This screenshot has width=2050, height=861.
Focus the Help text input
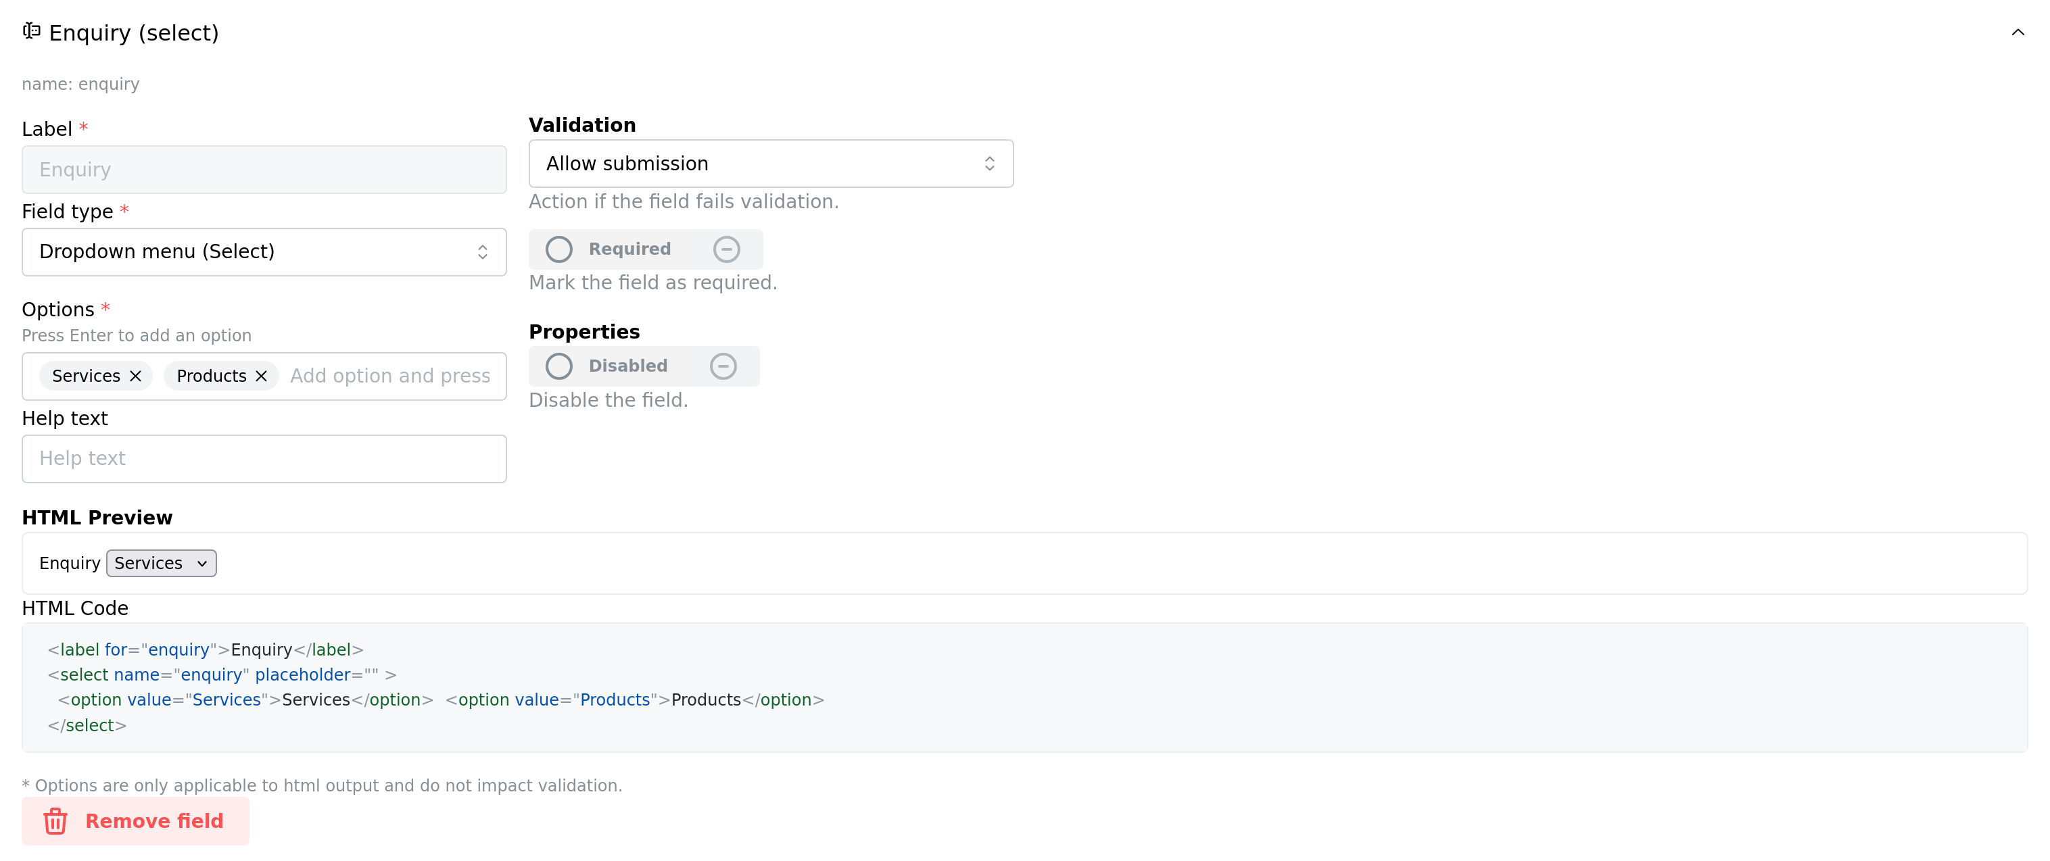264,459
